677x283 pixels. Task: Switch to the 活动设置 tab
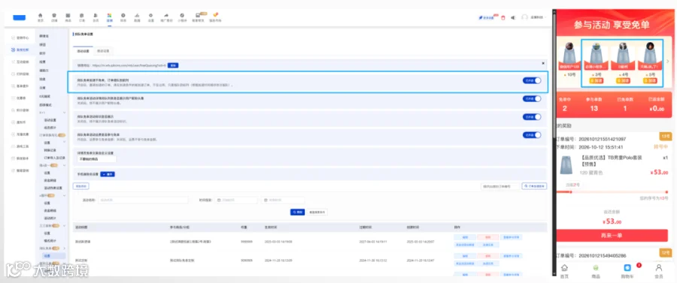(x=83, y=51)
